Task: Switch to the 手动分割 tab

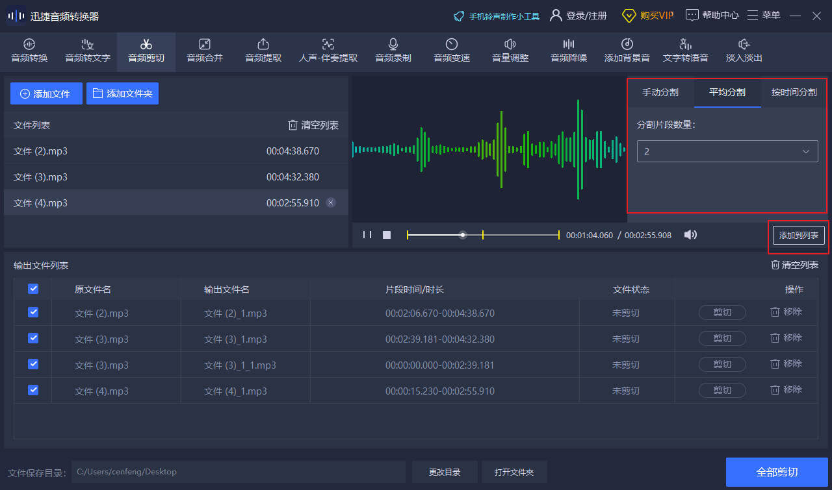Action: pos(660,93)
